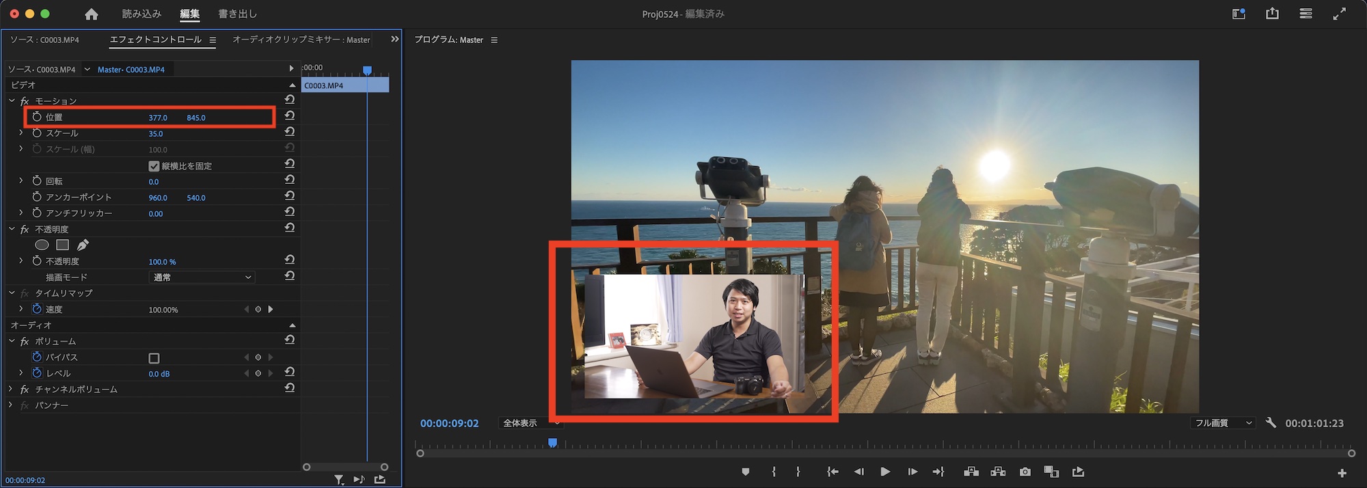Open the wrench settings in Program monitor
Screen dimensions: 1367x488
[1271, 423]
